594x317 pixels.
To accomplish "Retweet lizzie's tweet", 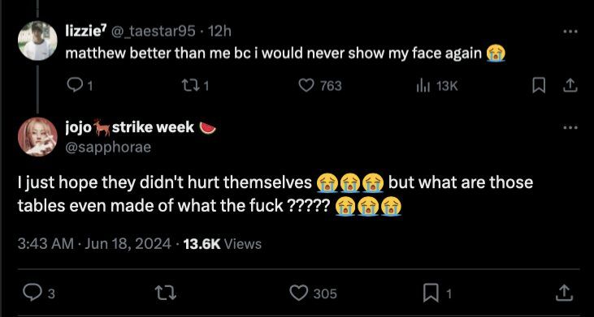I will coord(195,86).
